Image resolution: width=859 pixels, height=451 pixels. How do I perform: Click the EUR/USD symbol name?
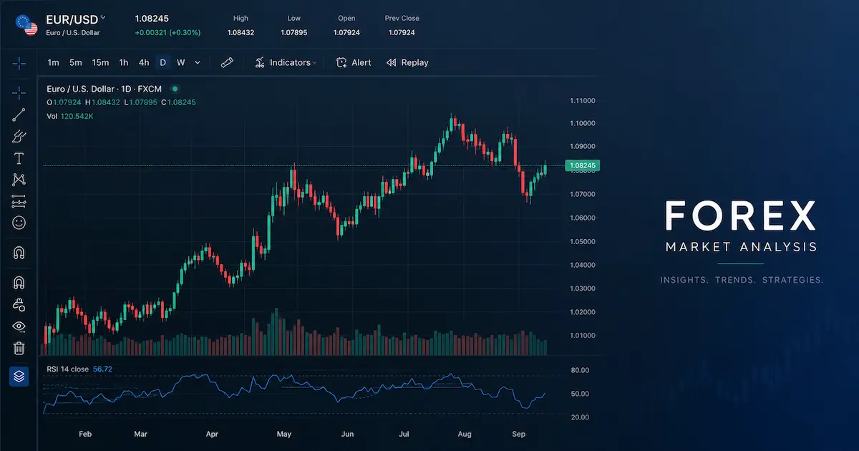pyautogui.click(x=72, y=19)
